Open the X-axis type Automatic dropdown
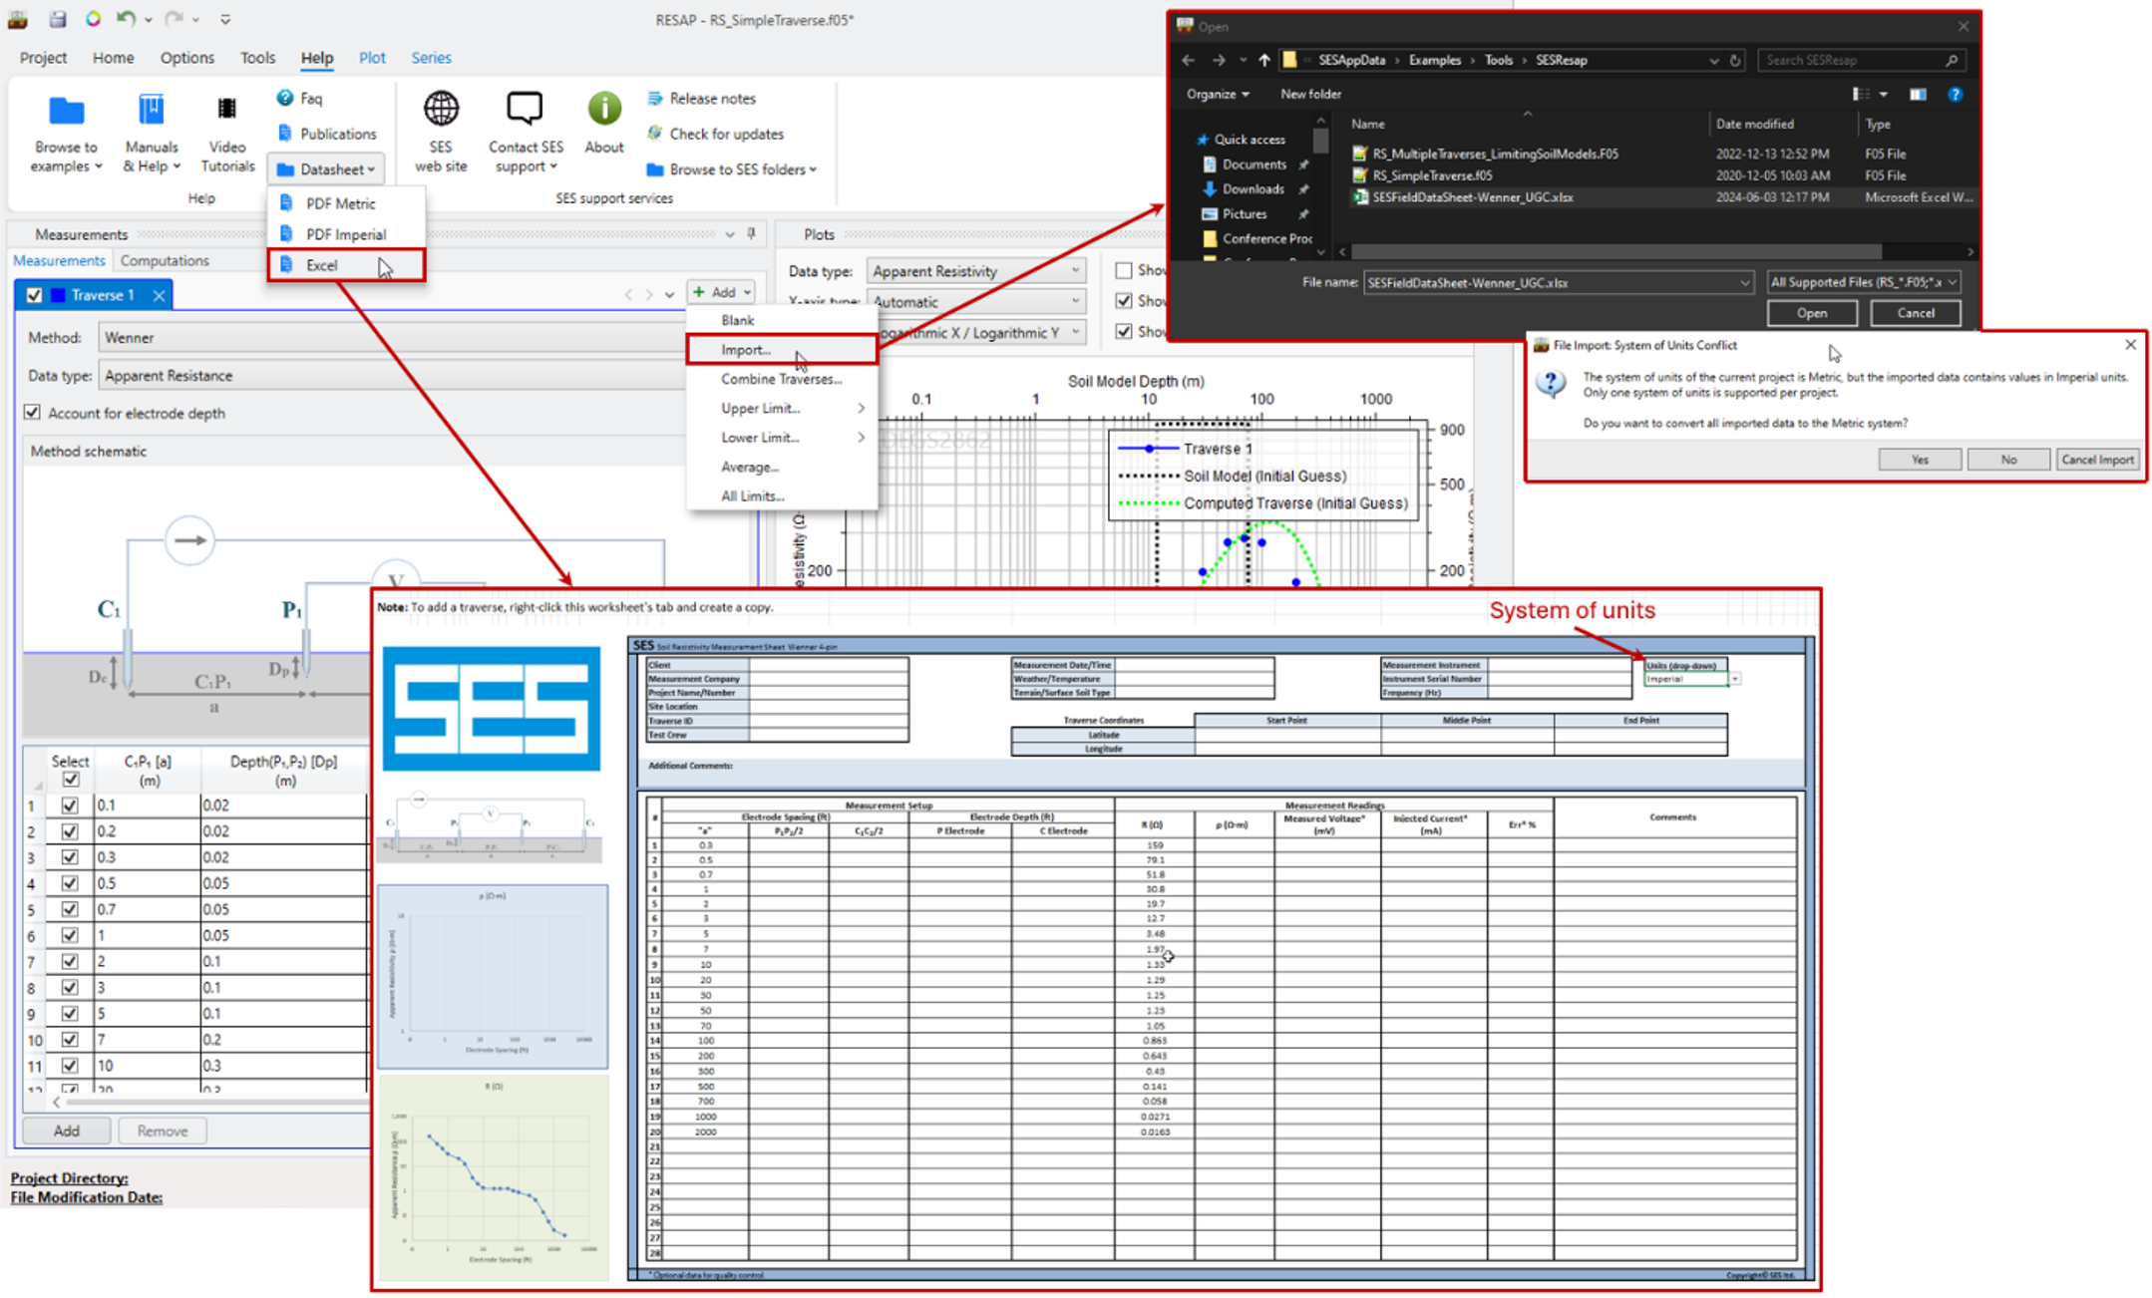Viewport: 2152px width, 1298px height. coord(974,302)
